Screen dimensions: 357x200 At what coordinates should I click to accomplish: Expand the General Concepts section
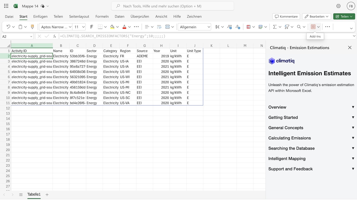pyautogui.click(x=311, y=128)
